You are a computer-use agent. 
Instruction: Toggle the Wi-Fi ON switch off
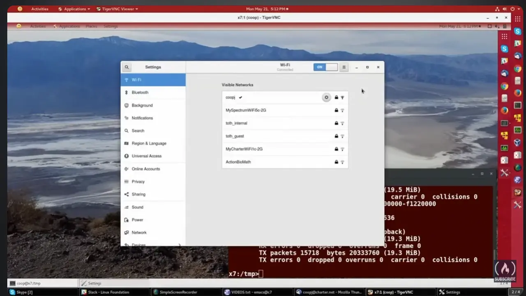tap(325, 67)
